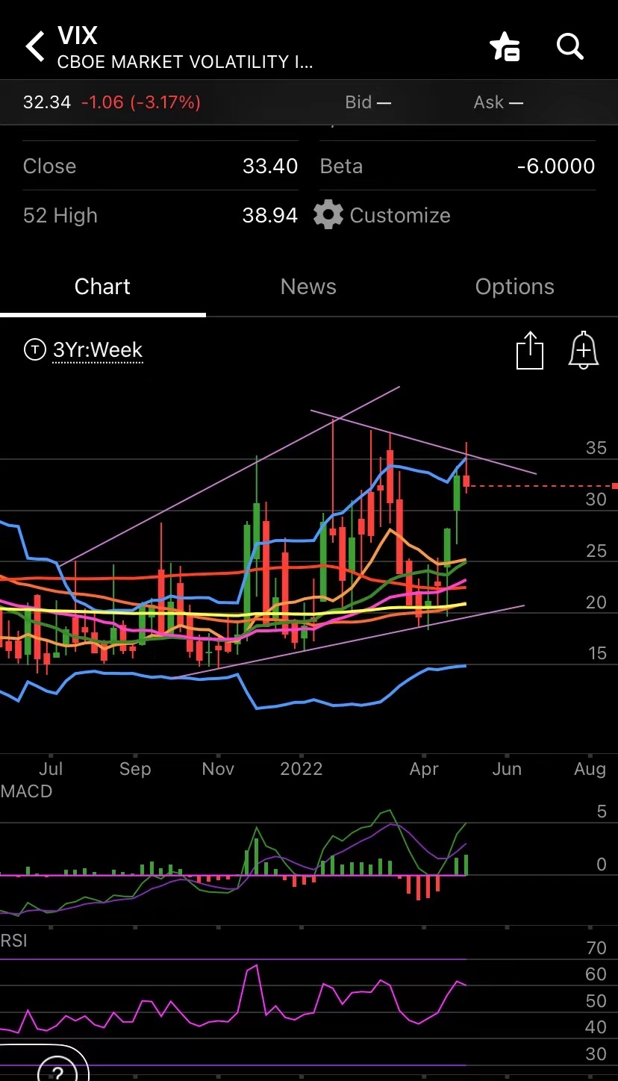Tap the share chart icon

click(529, 350)
